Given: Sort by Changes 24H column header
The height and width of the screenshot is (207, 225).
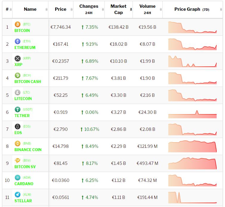Looking at the screenshot, I should pyautogui.click(x=89, y=9).
